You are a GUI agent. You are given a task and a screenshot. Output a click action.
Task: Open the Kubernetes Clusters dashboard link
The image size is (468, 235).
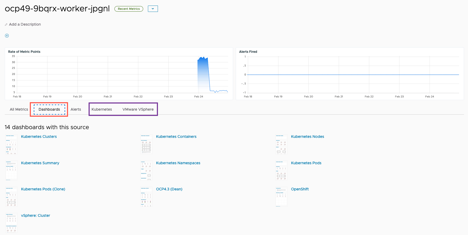pyautogui.click(x=39, y=137)
